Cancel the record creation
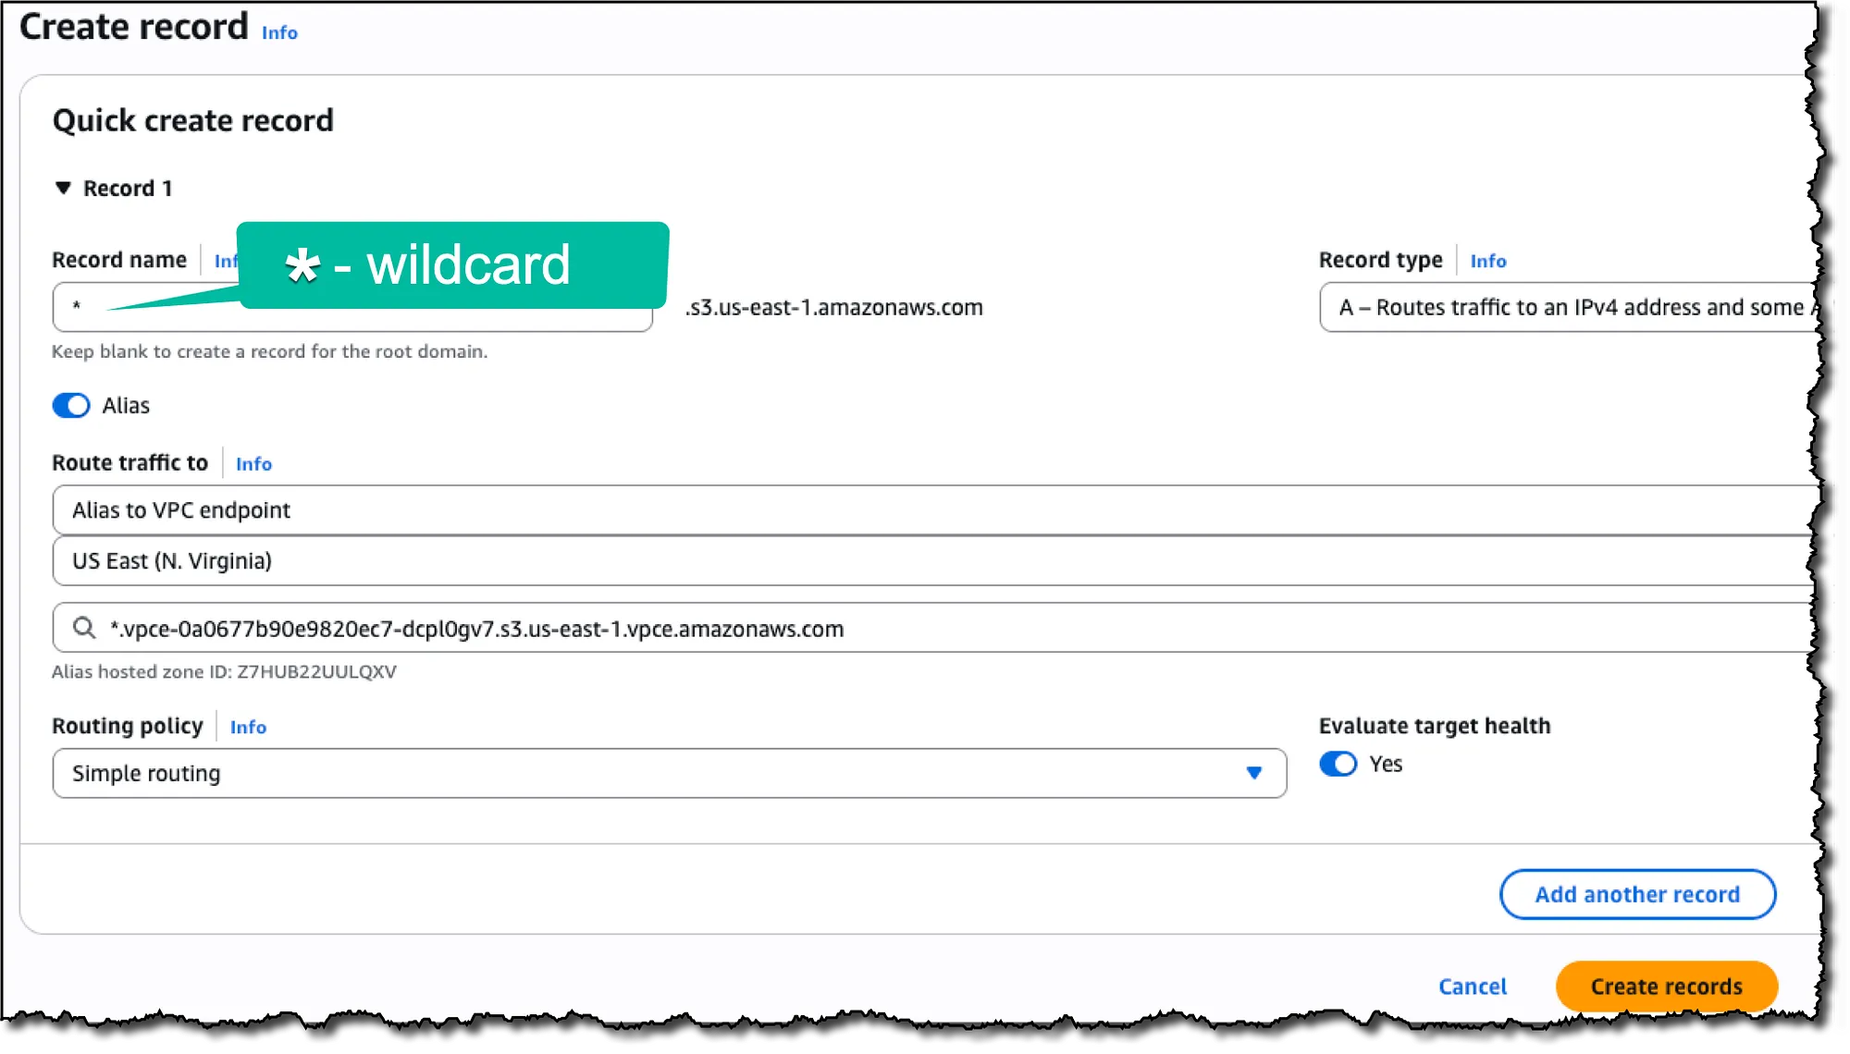The width and height of the screenshot is (1850, 1054). (1473, 987)
